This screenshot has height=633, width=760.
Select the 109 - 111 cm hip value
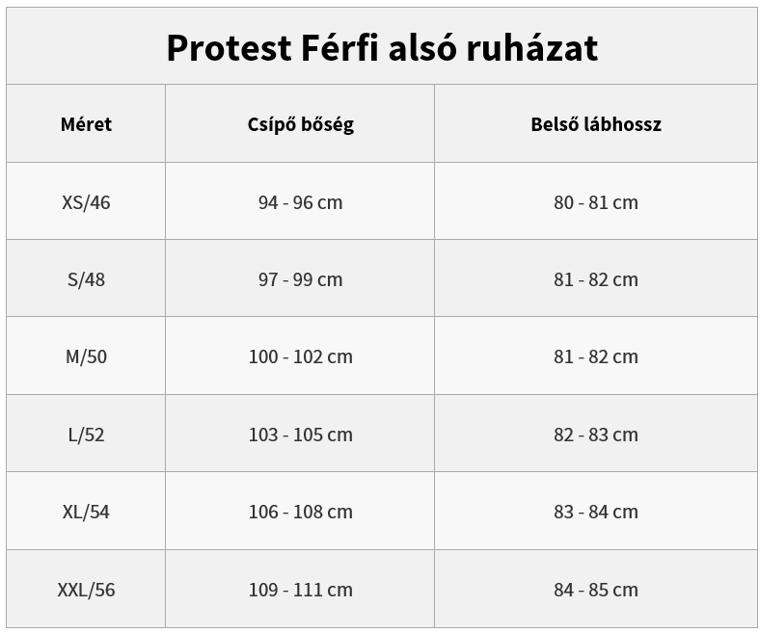(300, 590)
